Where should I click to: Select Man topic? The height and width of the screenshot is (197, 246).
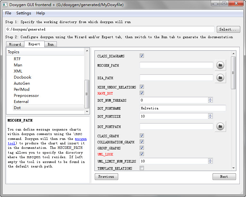click(18, 65)
